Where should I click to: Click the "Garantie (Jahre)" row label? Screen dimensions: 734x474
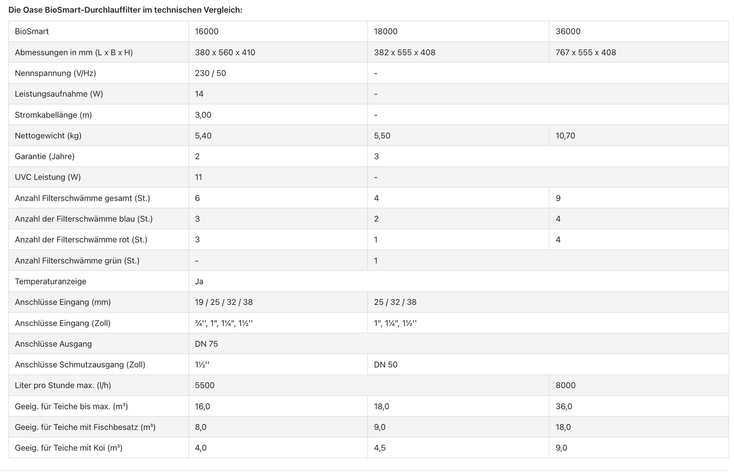[45, 156]
